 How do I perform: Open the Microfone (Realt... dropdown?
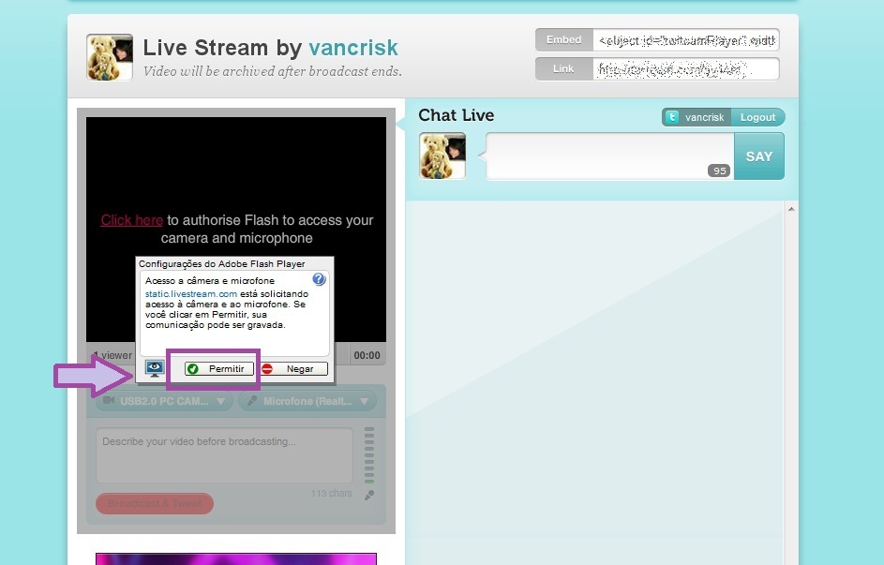(307, 401)
